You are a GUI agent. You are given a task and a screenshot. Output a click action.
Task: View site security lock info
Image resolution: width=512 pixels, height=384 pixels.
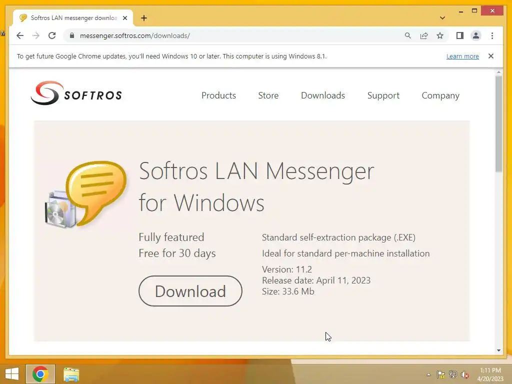[x=72, y=35]
